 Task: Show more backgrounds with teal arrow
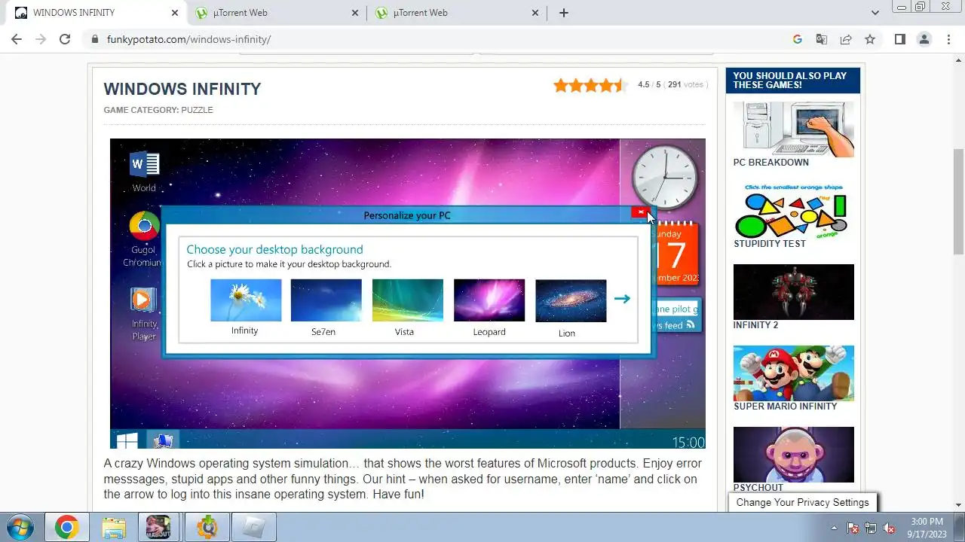622,299
